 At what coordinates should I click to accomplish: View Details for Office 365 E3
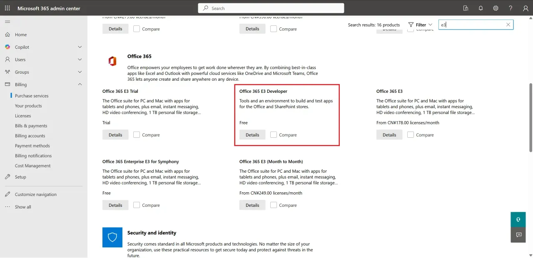389,135
